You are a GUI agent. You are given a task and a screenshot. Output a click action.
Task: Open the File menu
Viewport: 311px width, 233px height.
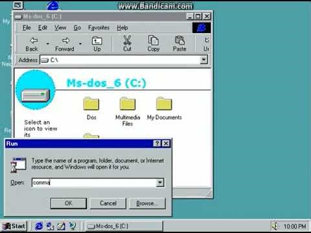[x=27, y=28]
